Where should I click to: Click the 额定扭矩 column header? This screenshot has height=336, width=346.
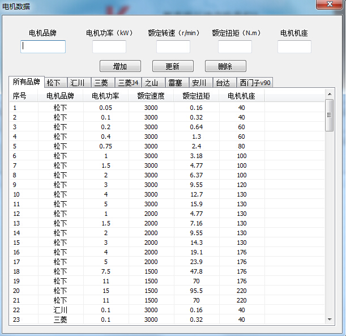(196, 96)
